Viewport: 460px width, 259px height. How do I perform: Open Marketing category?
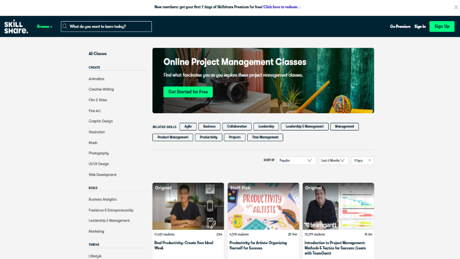point(96,231)
